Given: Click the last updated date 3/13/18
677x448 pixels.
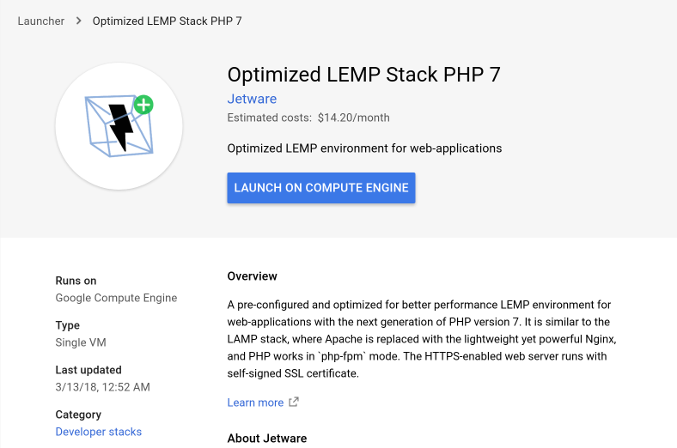Looking at the screenshot, I should (102, 387).
